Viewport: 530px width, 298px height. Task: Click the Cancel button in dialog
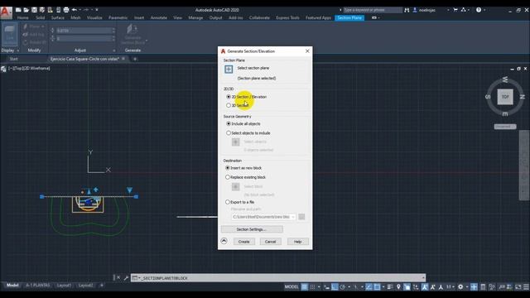271,242
